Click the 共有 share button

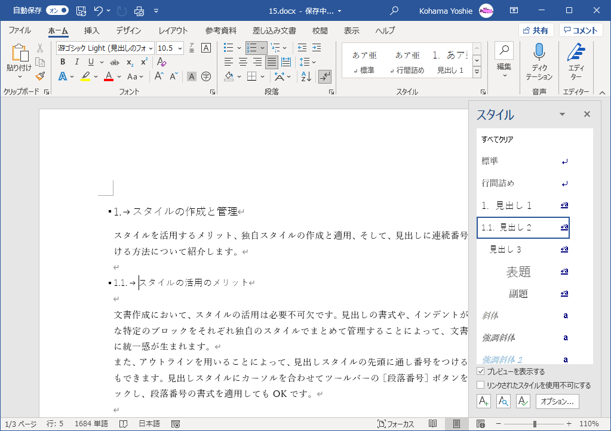click(535, 30)
